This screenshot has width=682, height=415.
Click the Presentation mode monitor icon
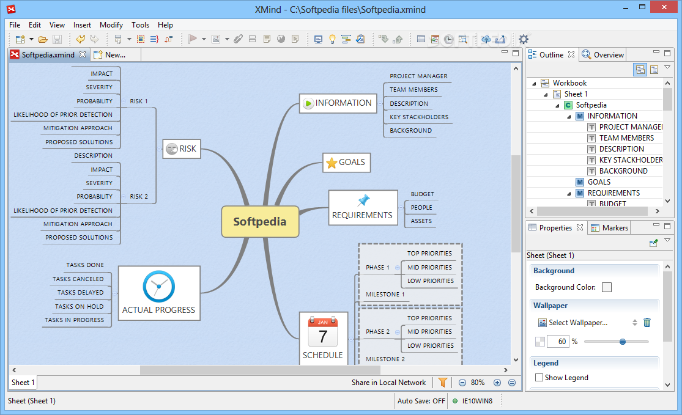coord(319,40)
